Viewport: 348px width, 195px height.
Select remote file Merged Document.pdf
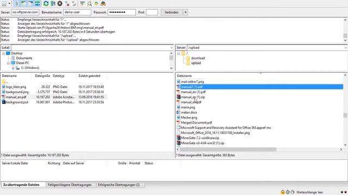pyautogui.click(x=196, y=122)
